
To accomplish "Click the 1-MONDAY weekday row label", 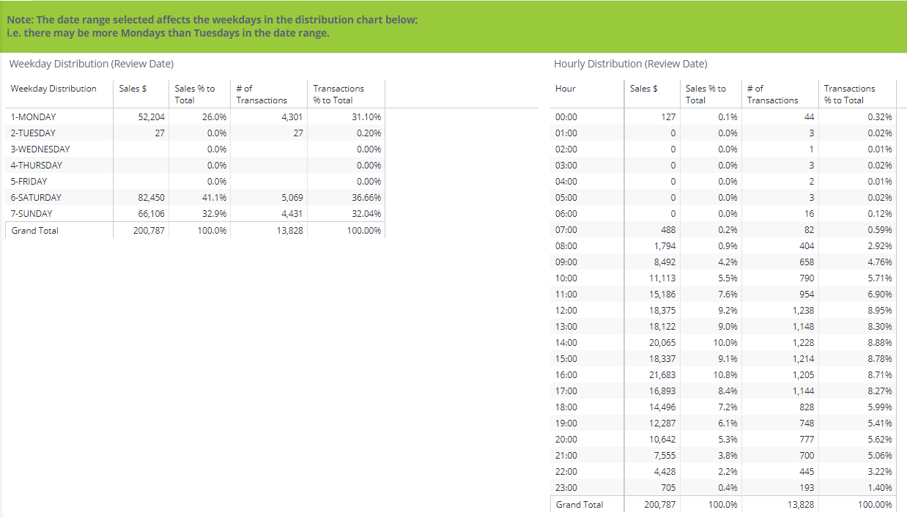I will click(33, 117).
